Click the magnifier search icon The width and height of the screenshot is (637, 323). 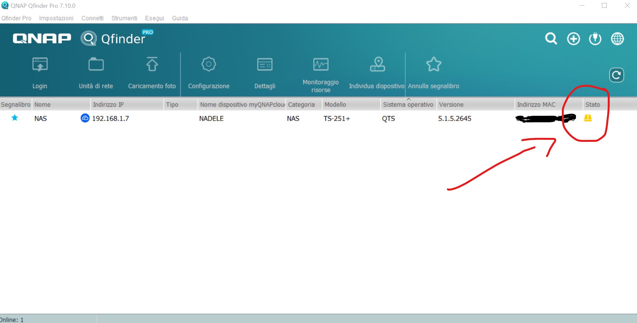(x=551, y=39)
